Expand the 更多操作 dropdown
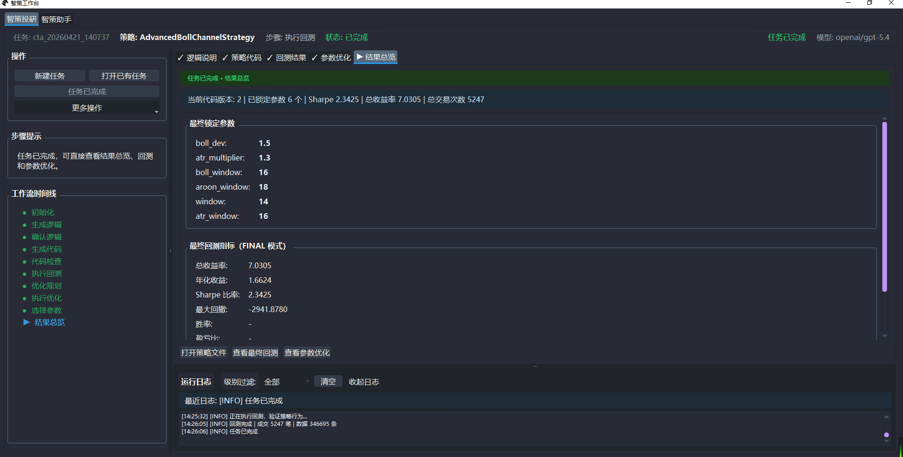 (87, 108)
